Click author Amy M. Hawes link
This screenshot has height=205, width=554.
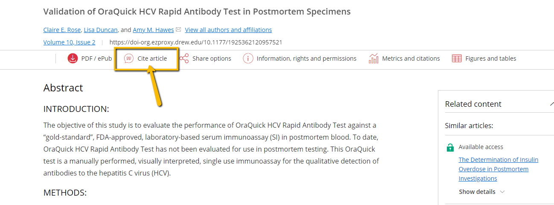click(153, 30)
